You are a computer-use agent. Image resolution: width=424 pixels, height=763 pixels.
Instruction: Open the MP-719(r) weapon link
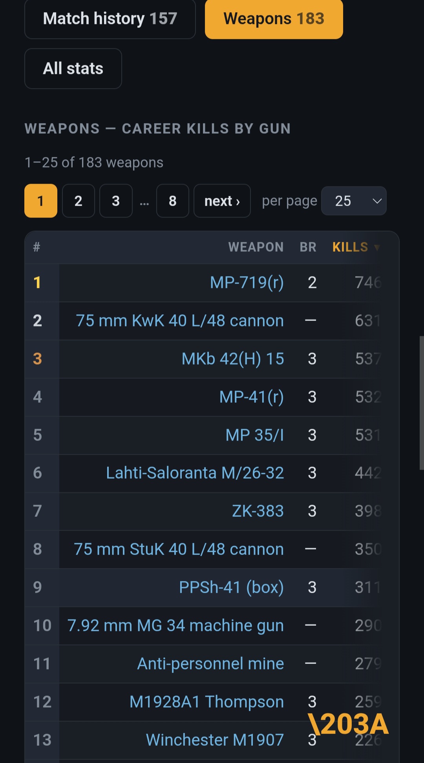pyautogui.click(x=247, y=282)
